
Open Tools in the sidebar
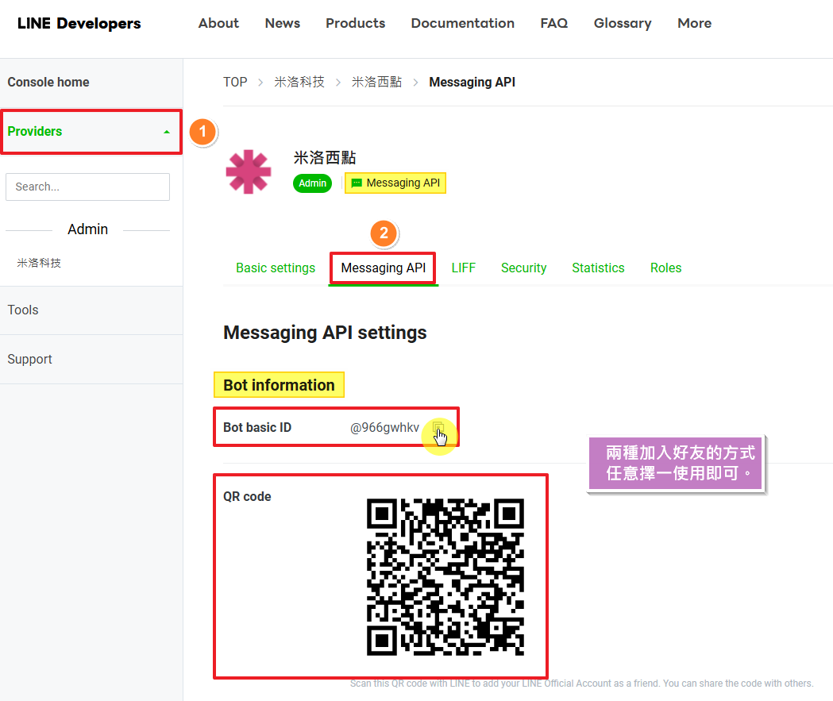click(23, 310)
